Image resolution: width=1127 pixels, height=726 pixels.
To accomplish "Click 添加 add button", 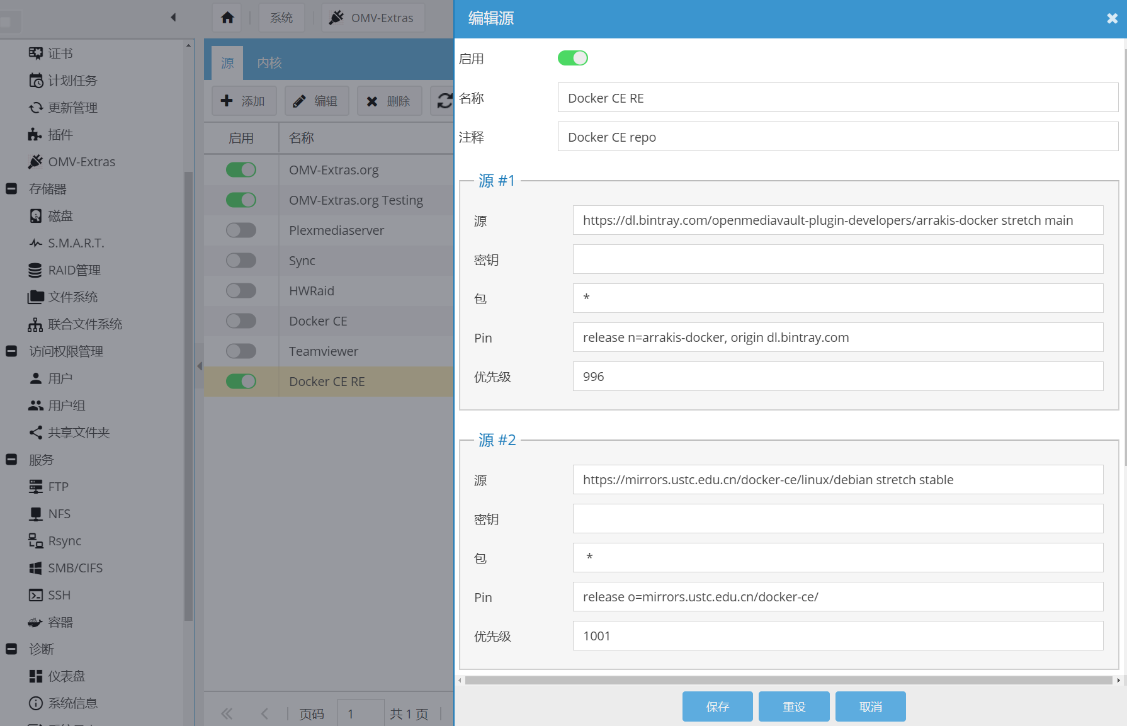I will 244,101.
